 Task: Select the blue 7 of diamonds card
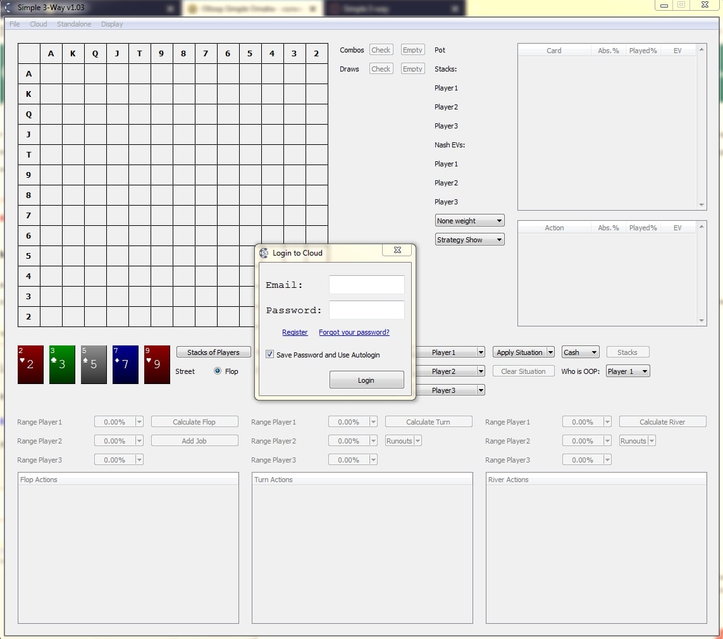coord(125,364)
